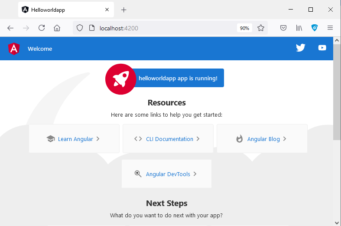
Task: Click the helloworldapp app is running banner
Action: tap(178, 78)
